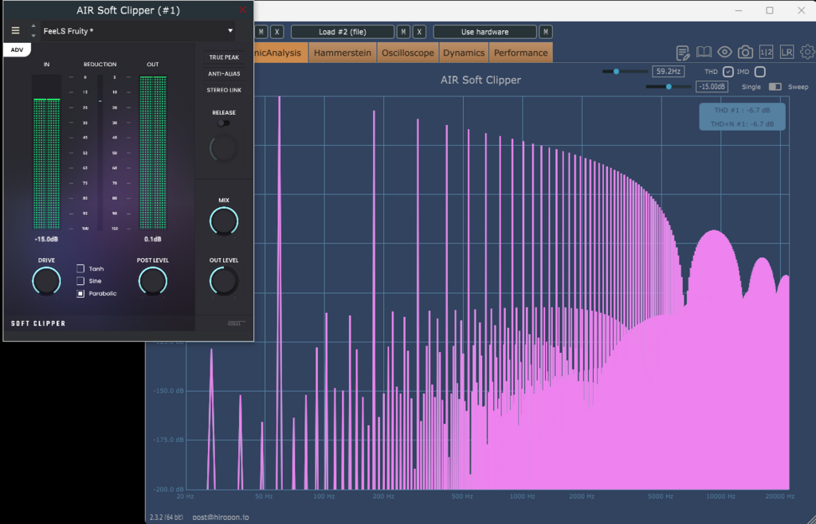Click X button next to Load #2

tap(419, 32)
